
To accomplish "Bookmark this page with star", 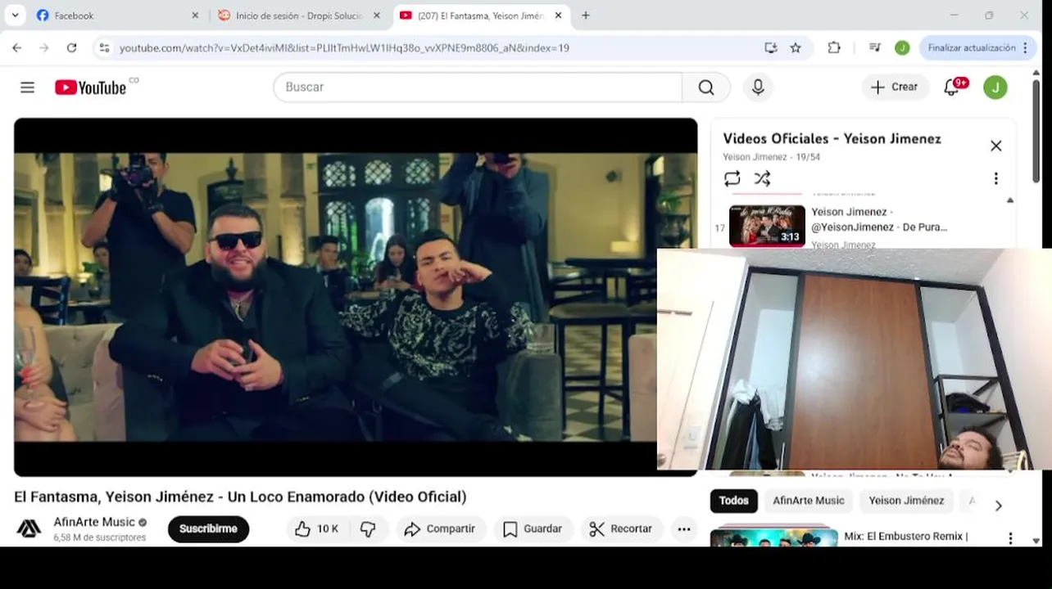I will point(796,48).
